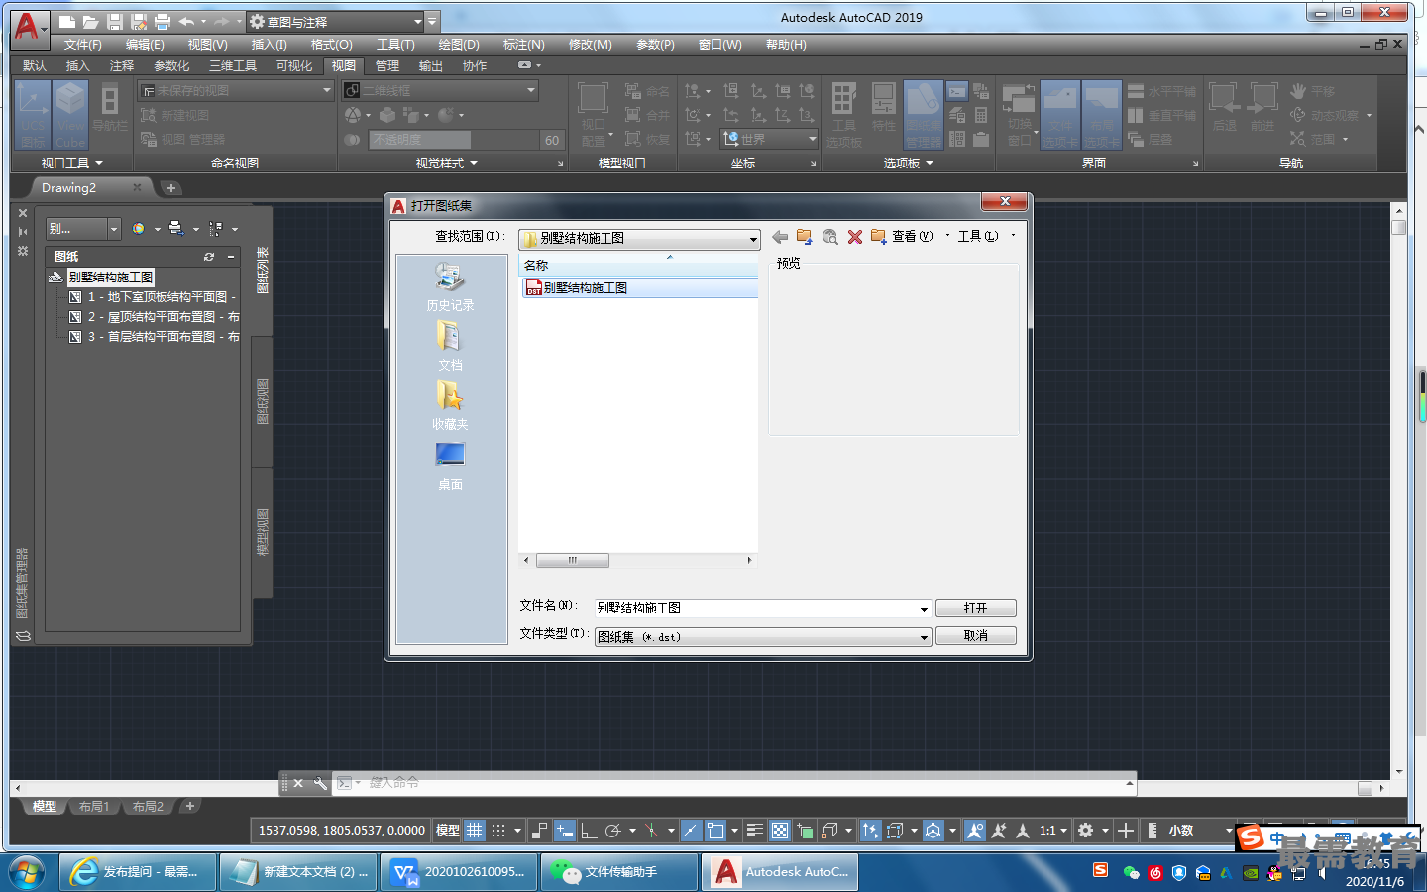Click the annotation monitor plus icon in status bar
The image size is (1427, 892).
(x=1126, y=831)
